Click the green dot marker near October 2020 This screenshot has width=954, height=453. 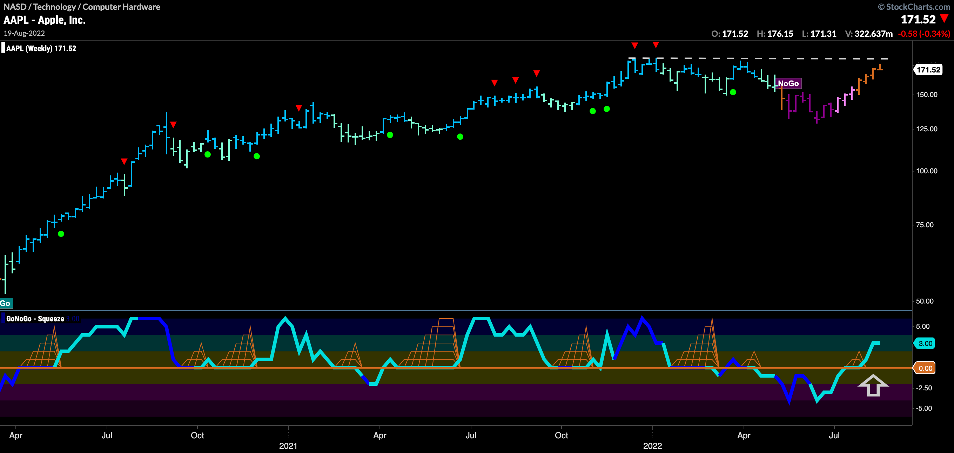click(208, 155)
